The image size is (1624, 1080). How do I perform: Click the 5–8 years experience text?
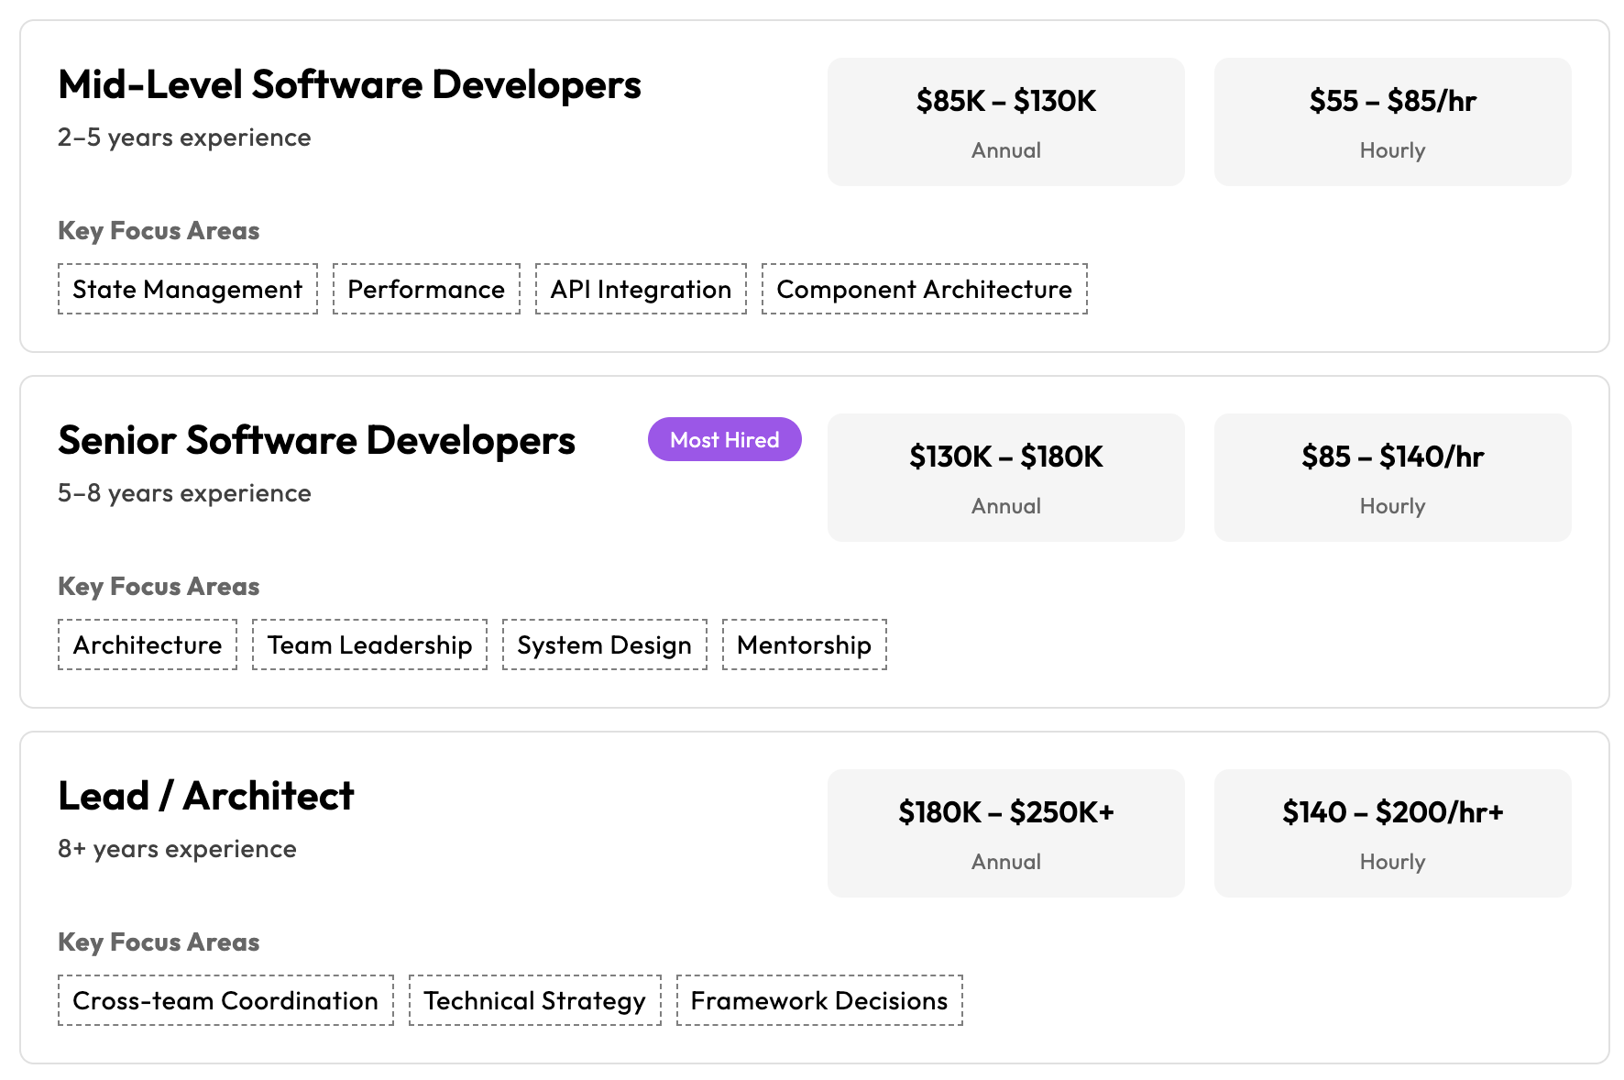184,493
